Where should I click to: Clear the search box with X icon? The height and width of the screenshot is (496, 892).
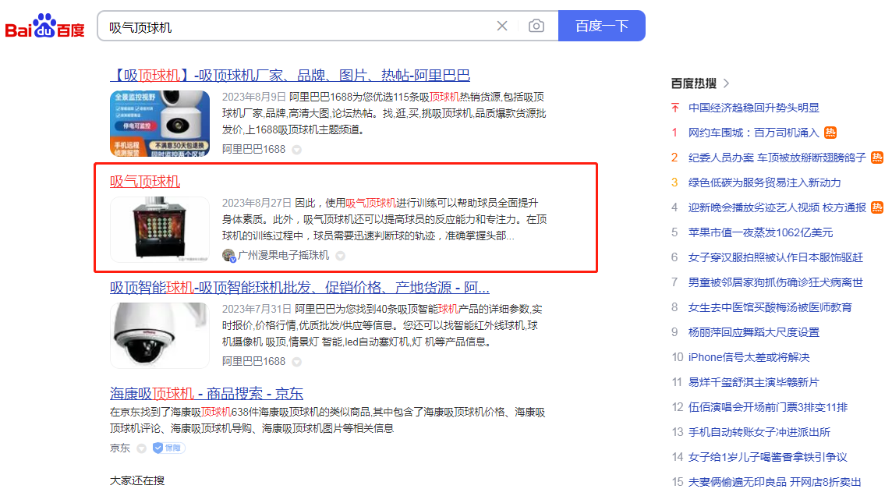[x=502, y=27]
